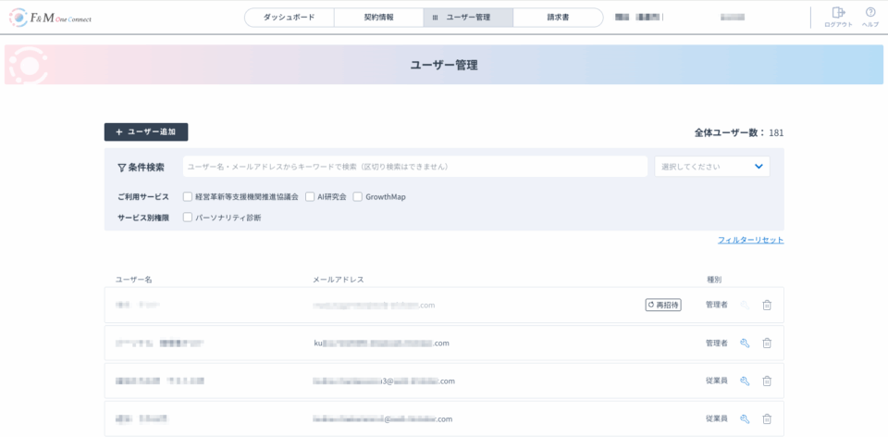Go to the 請求書 tab
This screenshot has height=437, width=888.
coord(557,18)
